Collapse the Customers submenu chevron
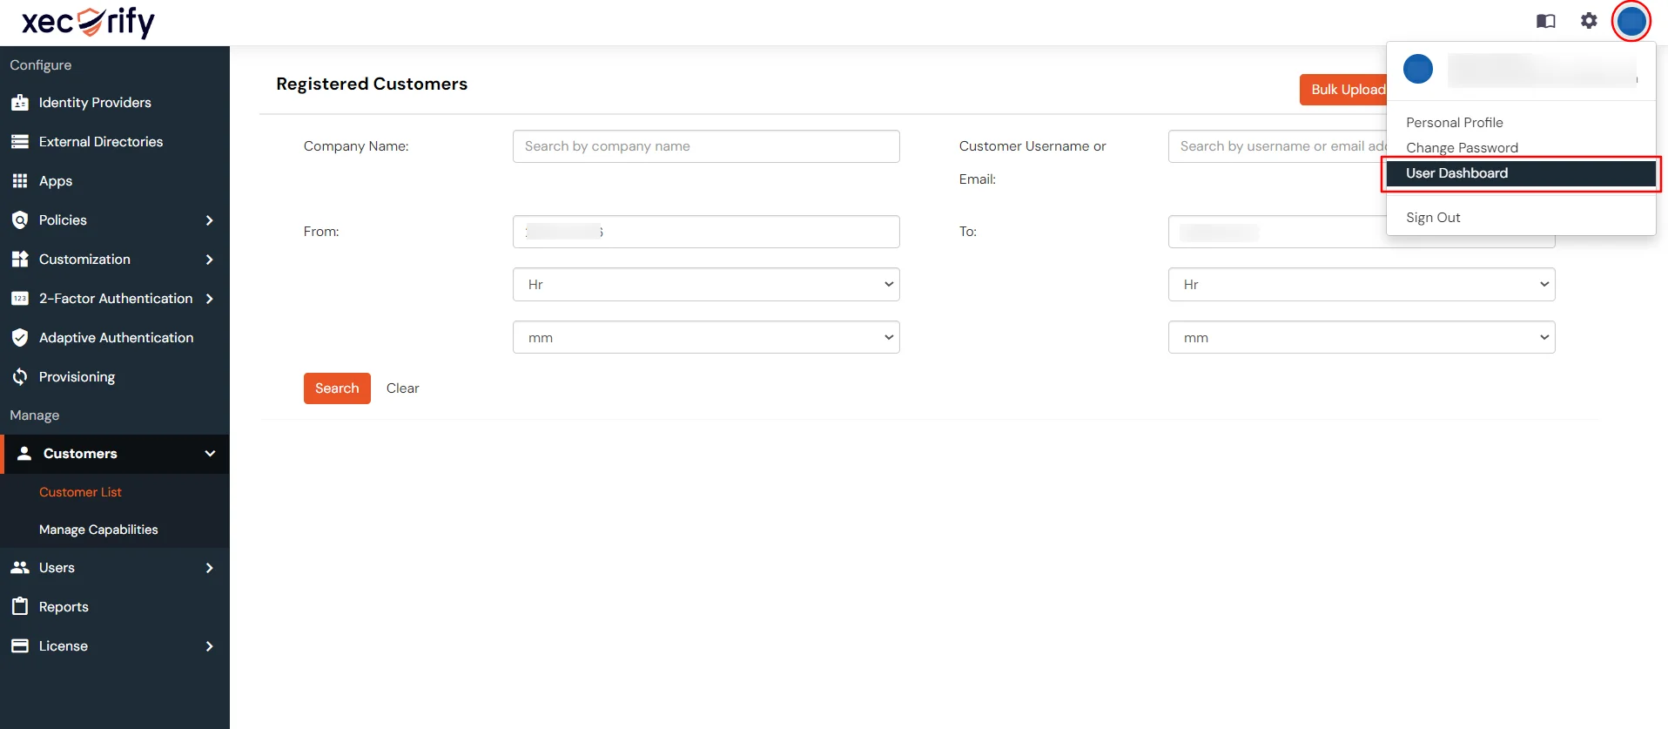The width and height of the screenshot is (1668, 729). tap(210, 454)
